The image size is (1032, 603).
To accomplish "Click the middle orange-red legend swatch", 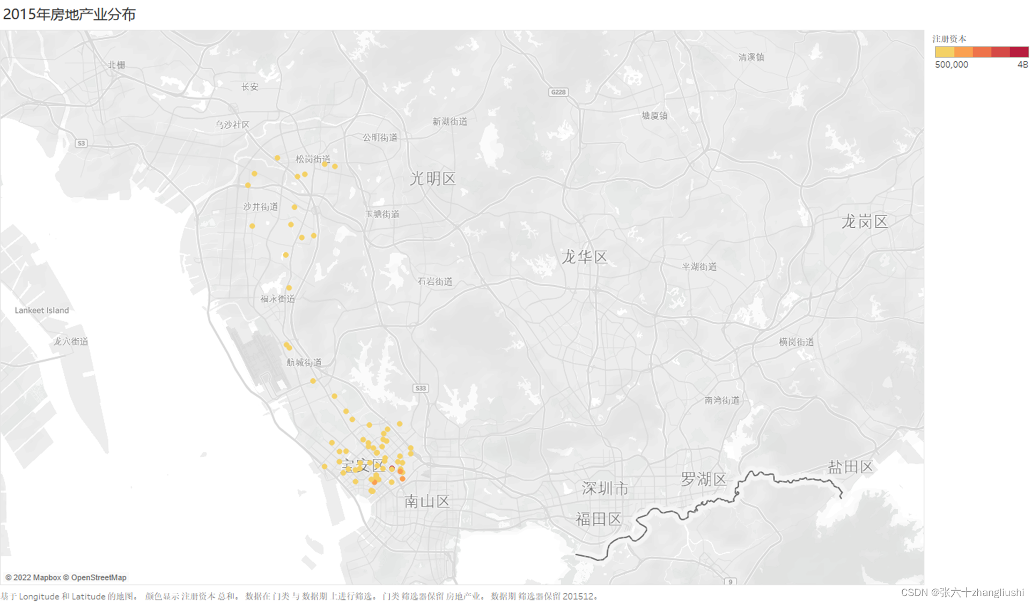I will 982,52.
